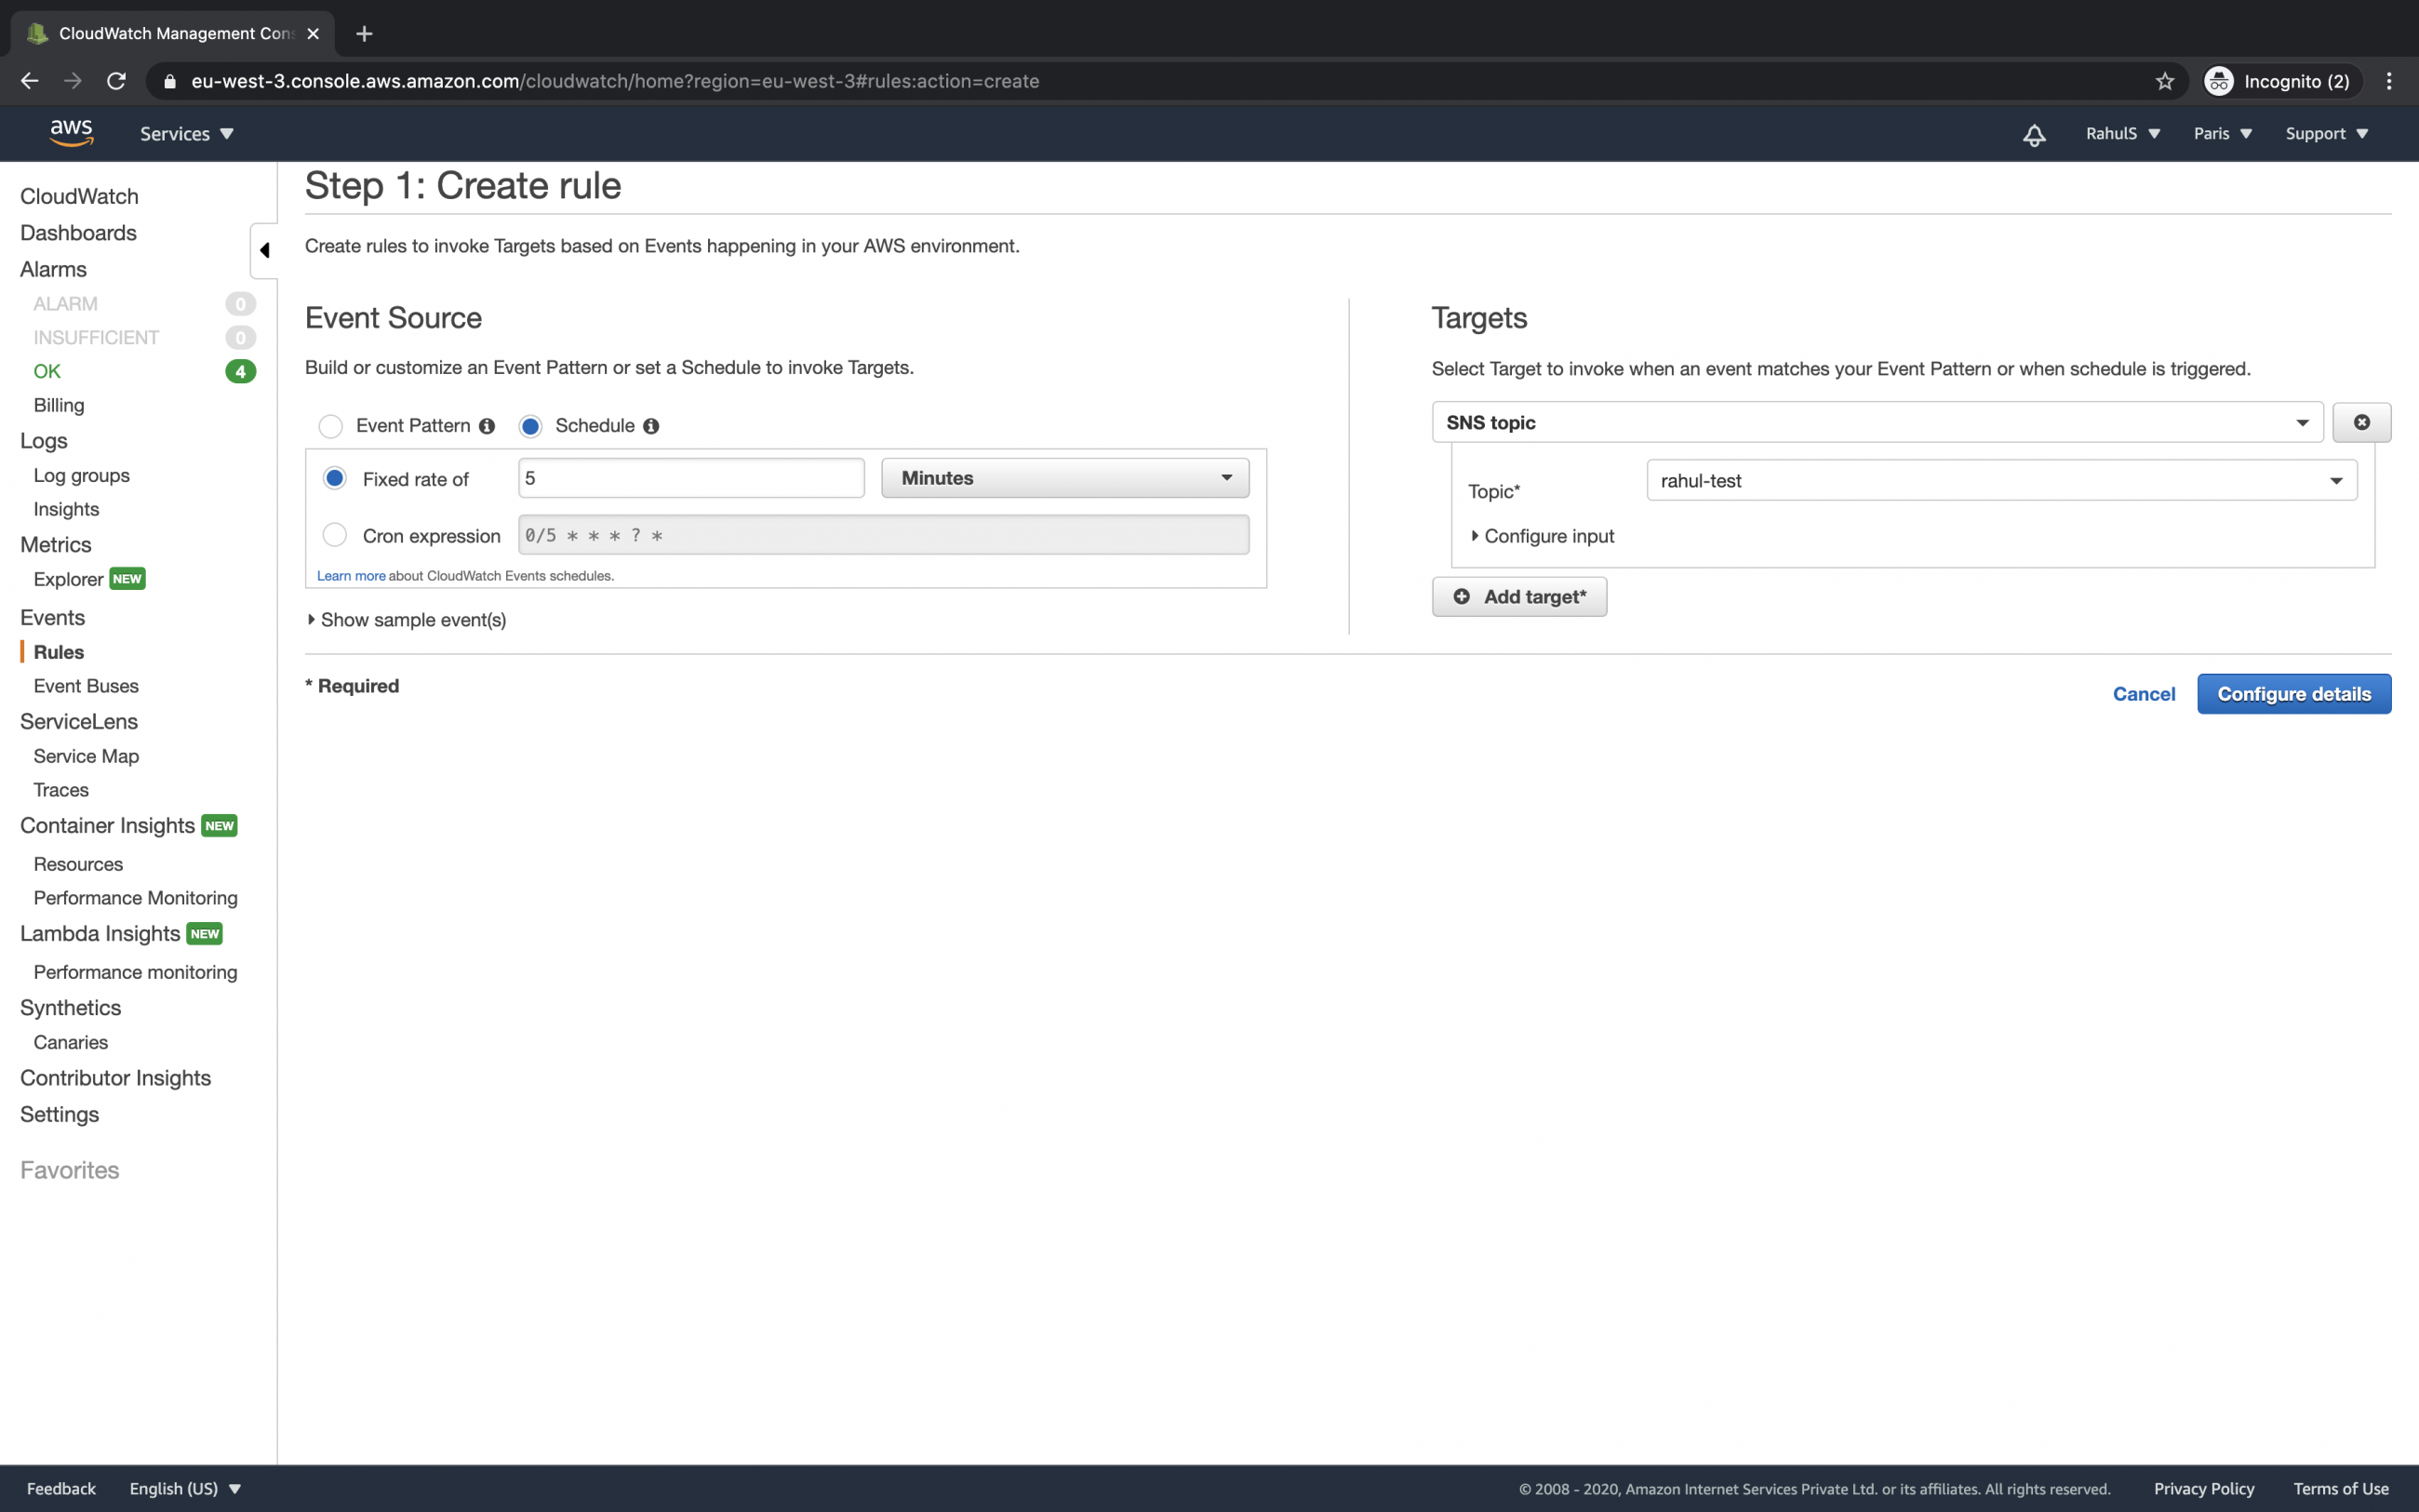
Task: Show OK alarms in sidebar
Action: 47,371
